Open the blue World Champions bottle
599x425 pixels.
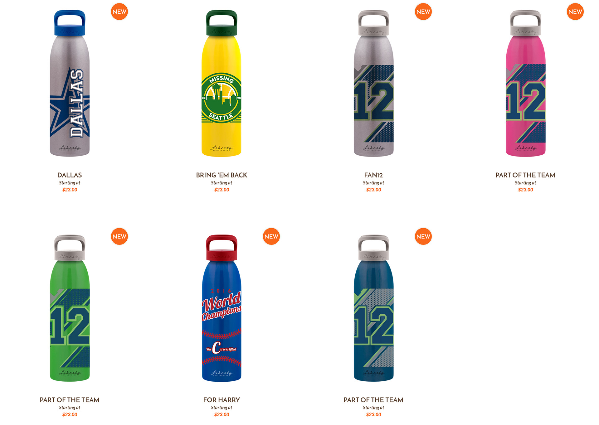pyautogui.click(x=222, y=308)
